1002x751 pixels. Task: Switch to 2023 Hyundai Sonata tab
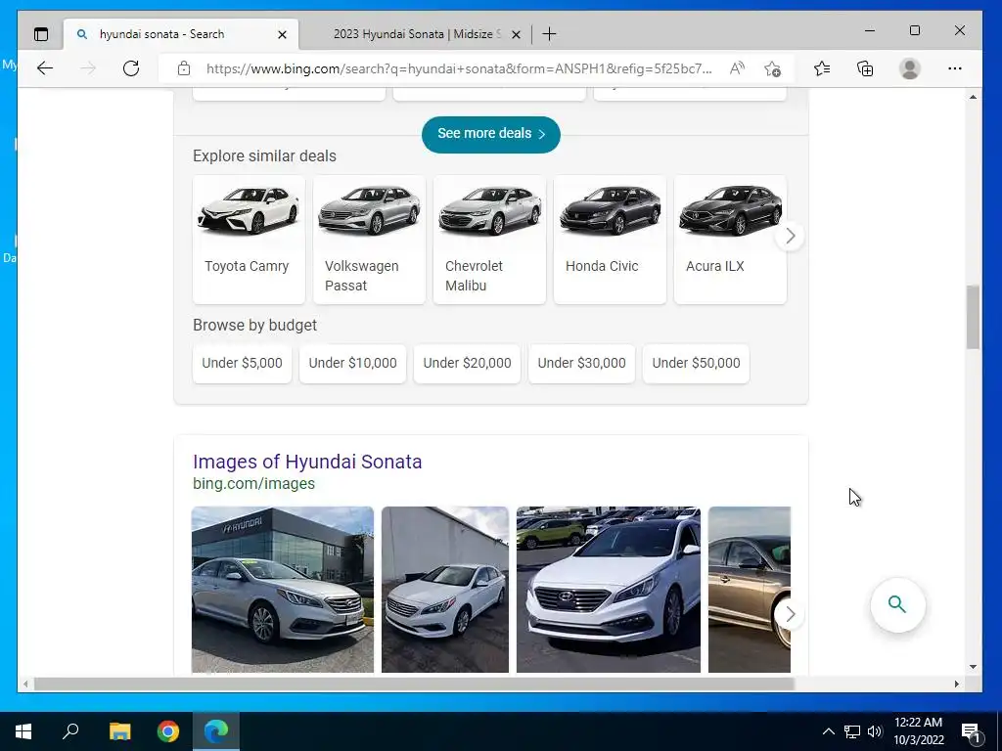point(417,34)
